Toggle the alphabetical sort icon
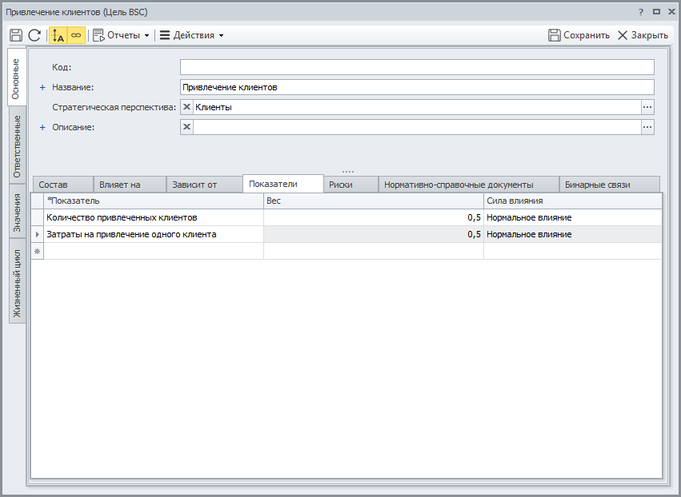The height and width of the screenshot is (497, 681). click(x=58, y=35)
